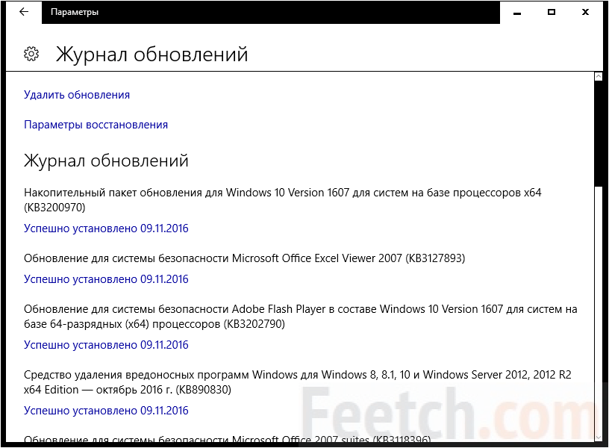The width and height of the screenshot is (609, 448).
Task: Open install status link under Adobe Flash Player update
Action: pyautogui.click(x=106, y=345)
